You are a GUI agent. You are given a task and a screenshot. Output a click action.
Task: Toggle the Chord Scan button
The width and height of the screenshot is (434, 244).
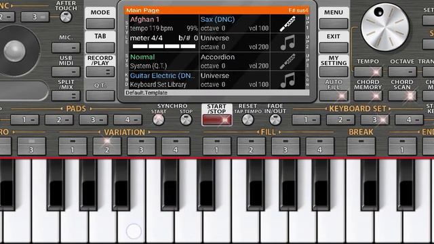tap(402, 96)
